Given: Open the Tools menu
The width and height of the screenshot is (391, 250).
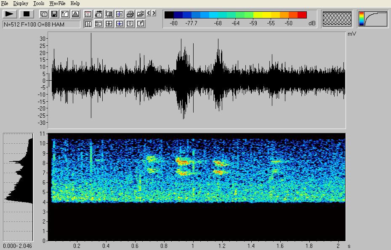Looking at the screenshot, I should [39, 3].
